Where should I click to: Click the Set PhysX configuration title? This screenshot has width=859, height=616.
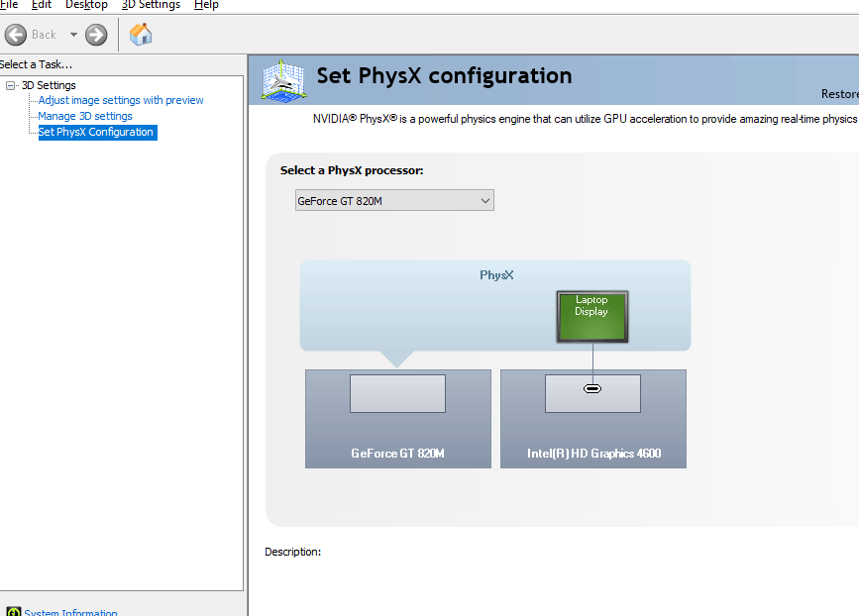tap(444, 75)
